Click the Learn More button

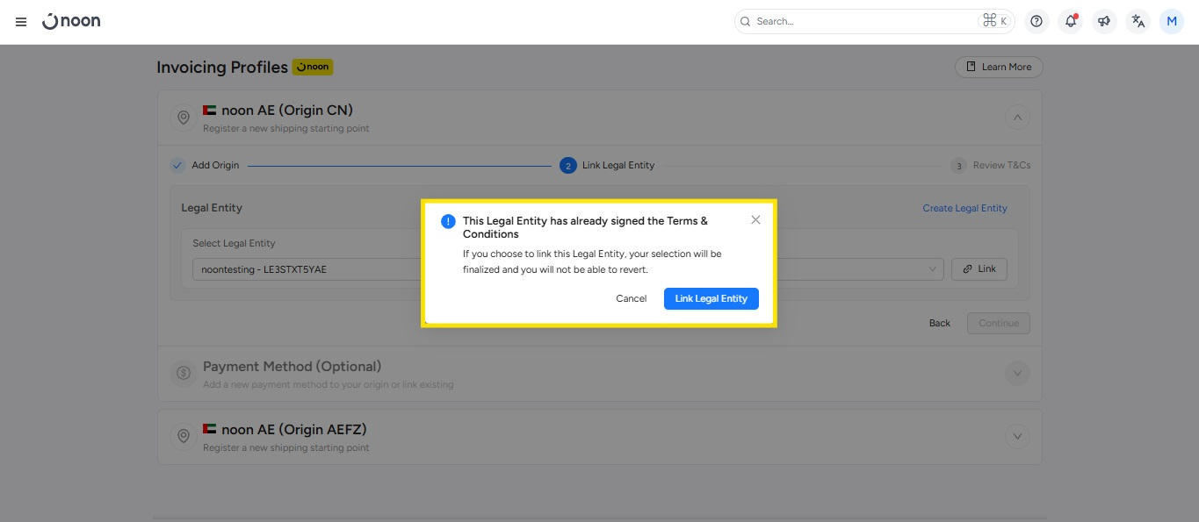click(999, 67)
